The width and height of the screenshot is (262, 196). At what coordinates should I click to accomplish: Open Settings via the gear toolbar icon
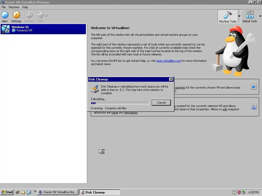coord(16,15)
